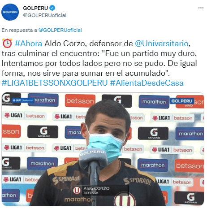Viewport: 207px width, 209px height.
Task: Open the GOLPERU profile avatar
Action: [x=10, y=12]
